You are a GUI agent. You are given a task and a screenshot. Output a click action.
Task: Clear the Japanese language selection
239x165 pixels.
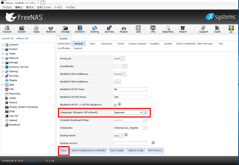click(141, 112)
